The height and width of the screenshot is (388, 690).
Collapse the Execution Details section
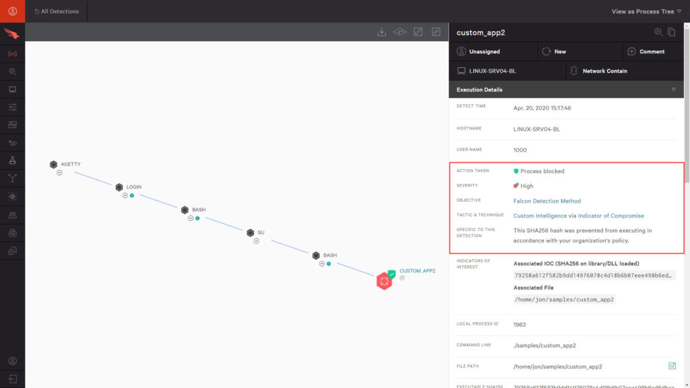pyautogui.click(x=672, y=89)
